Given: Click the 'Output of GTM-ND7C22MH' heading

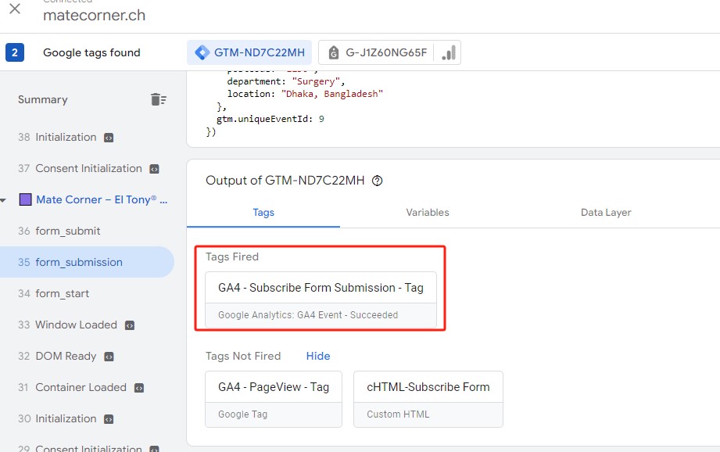Looking at the screenshot, I should (x=285, y=181).
